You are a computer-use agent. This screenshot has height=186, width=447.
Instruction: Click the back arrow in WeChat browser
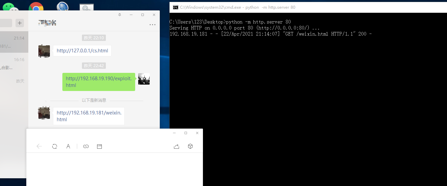[39, 146]
